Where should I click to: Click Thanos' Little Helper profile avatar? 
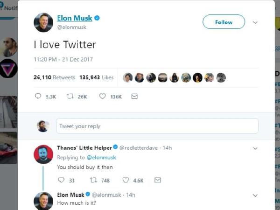(x=43, y=154)
